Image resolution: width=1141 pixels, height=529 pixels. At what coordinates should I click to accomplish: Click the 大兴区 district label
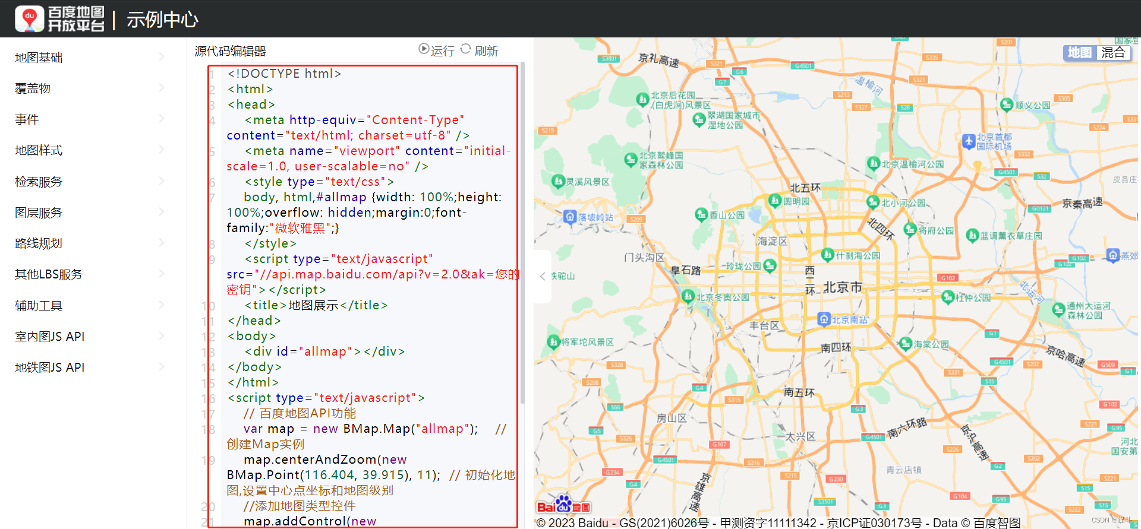click(800, 436)
